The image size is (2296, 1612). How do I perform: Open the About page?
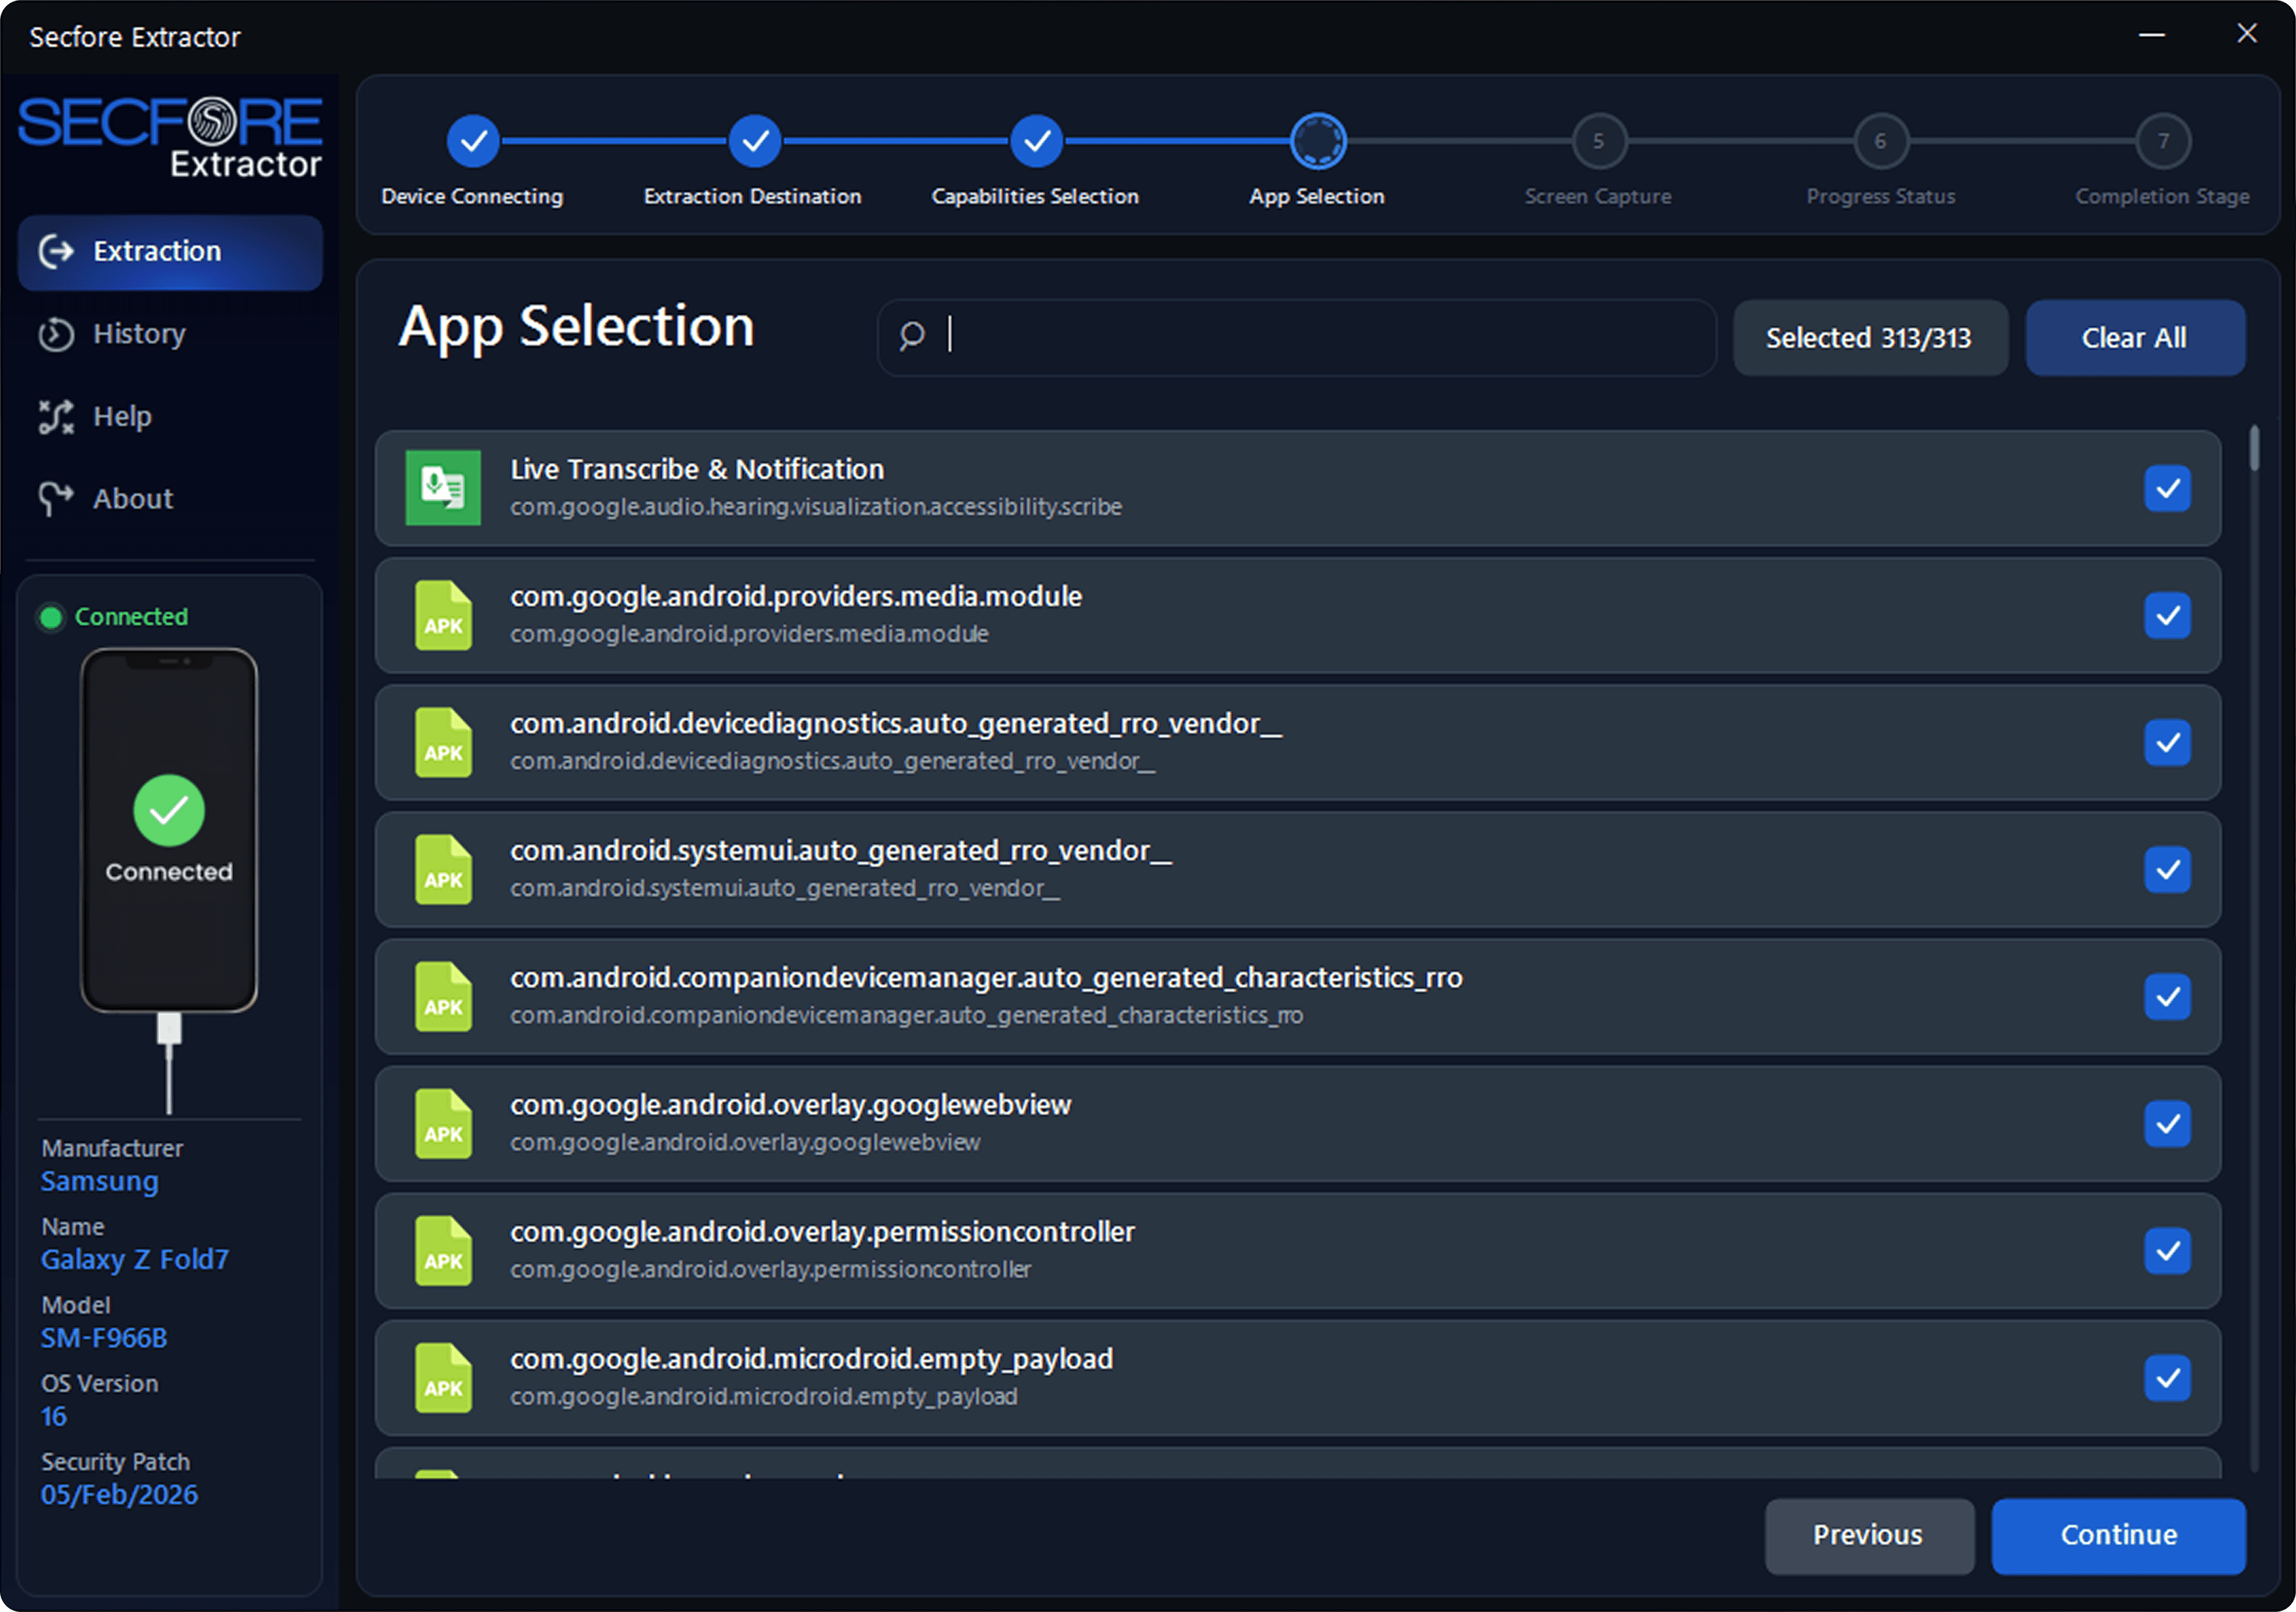[x=132, y=499]
